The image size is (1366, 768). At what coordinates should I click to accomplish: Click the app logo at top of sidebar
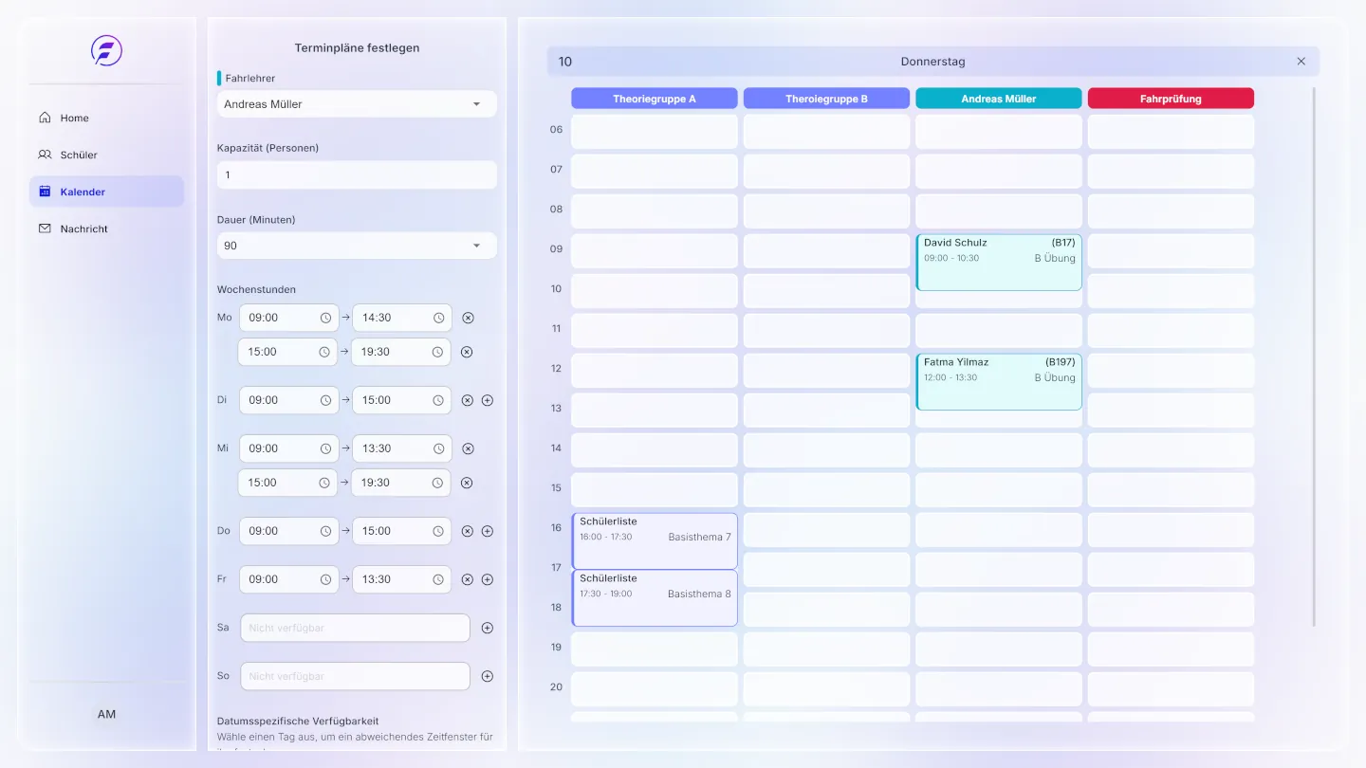(x=106, y=50)
